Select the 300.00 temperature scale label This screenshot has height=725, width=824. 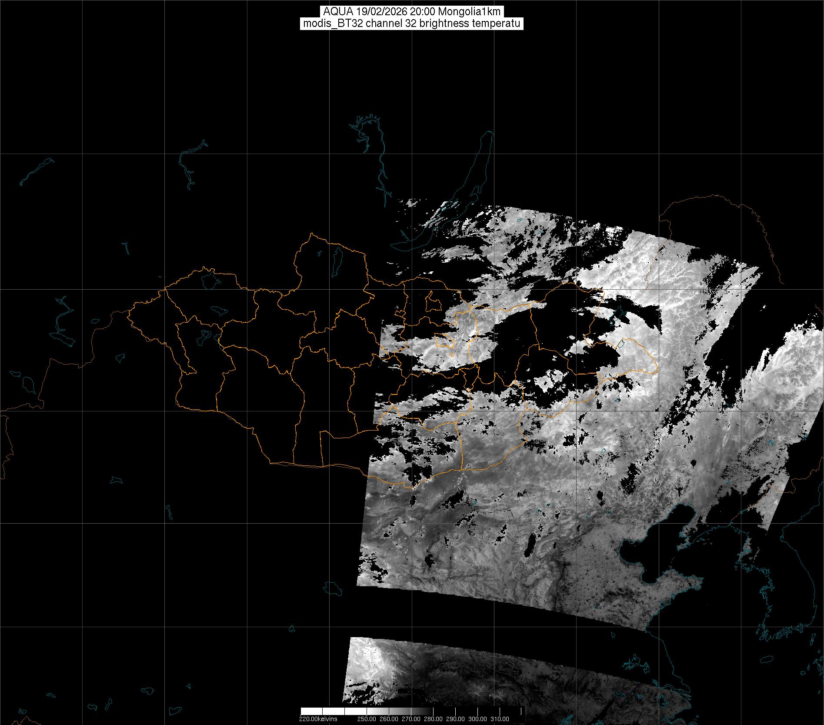(x=478, y=719)
